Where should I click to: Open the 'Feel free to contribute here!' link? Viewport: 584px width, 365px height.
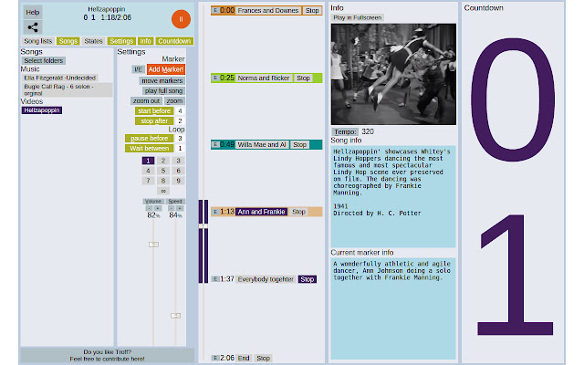(108, 359)
